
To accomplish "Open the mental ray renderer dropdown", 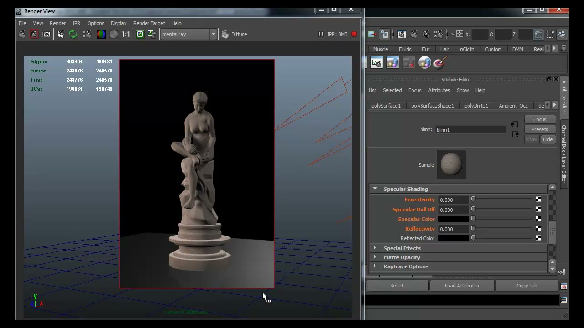I will 188,34.
